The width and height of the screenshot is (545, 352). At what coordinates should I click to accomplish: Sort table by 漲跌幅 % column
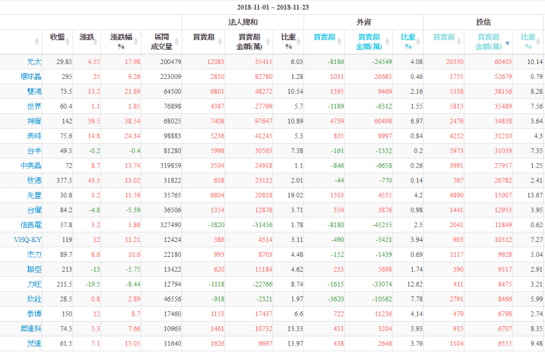(x=121, y=41)
